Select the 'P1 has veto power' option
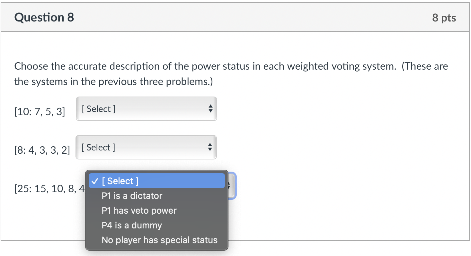Viewport: 471px width, 256px height. pos(139,210)
